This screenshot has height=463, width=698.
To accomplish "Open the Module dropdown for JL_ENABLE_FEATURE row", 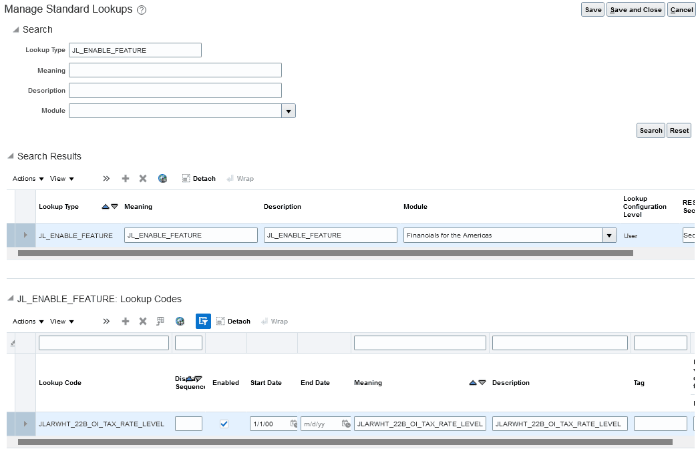I will [608, 235].
